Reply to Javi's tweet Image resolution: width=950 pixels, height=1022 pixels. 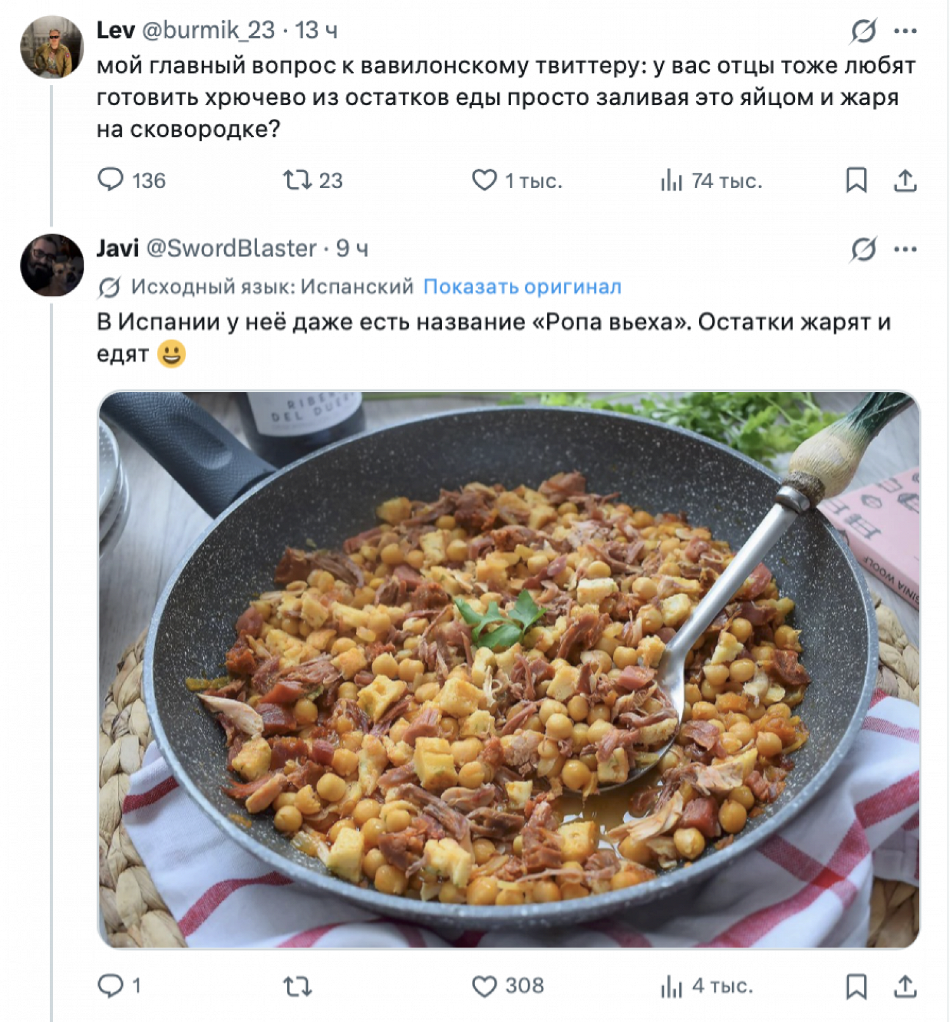click(110, 986)
